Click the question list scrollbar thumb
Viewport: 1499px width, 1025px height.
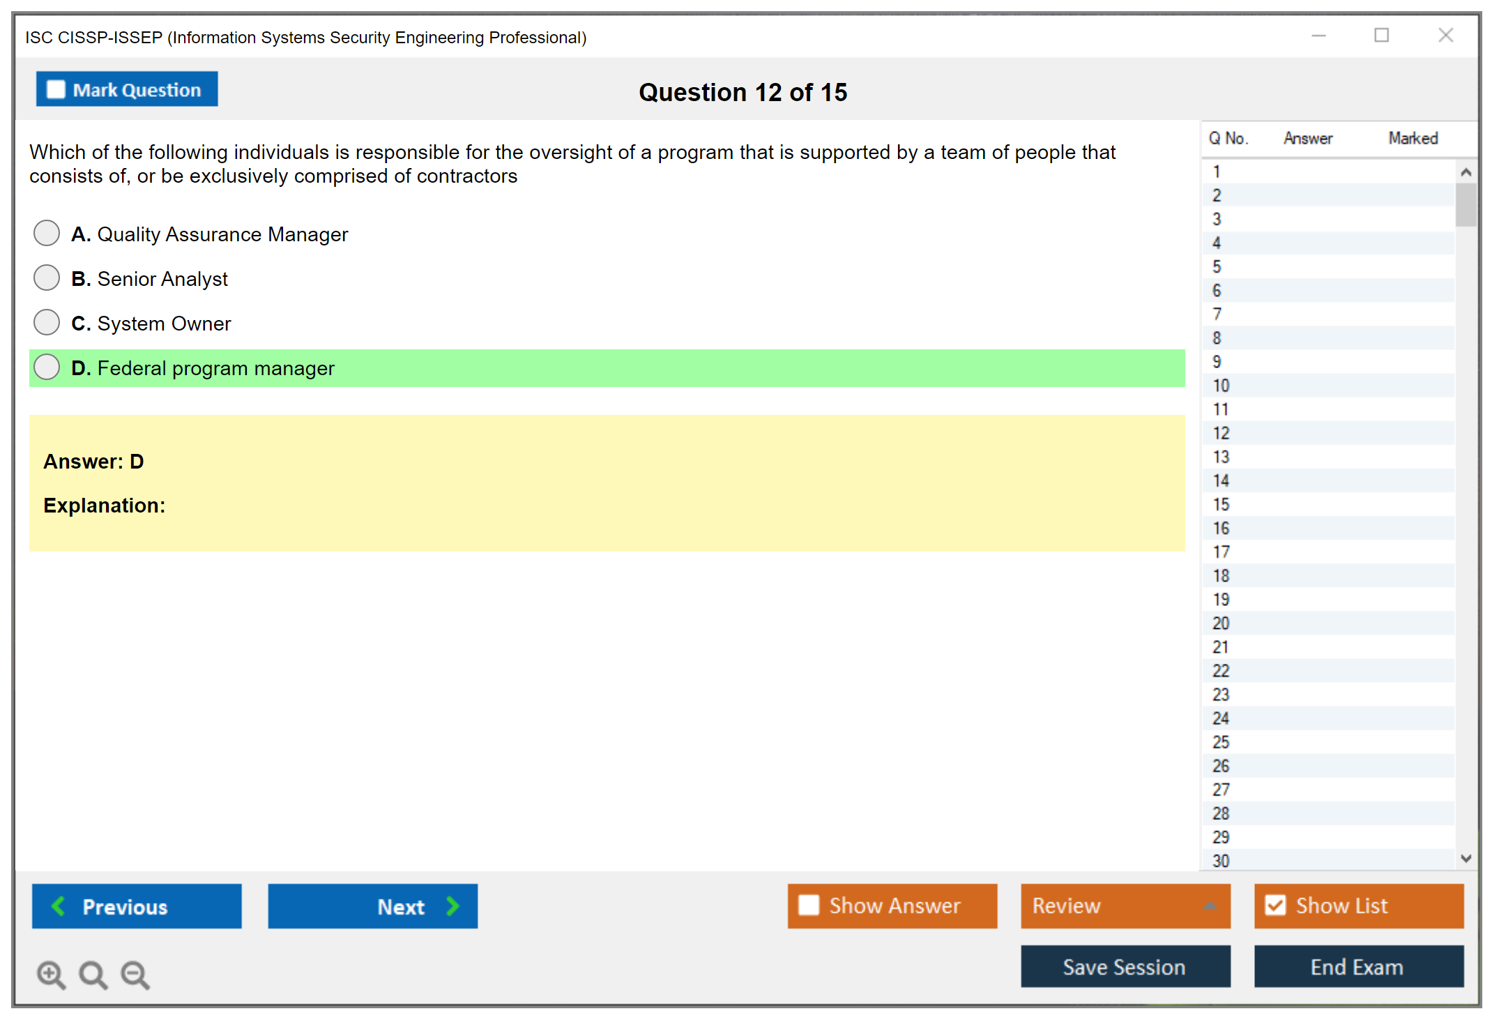click(1466, 204)
